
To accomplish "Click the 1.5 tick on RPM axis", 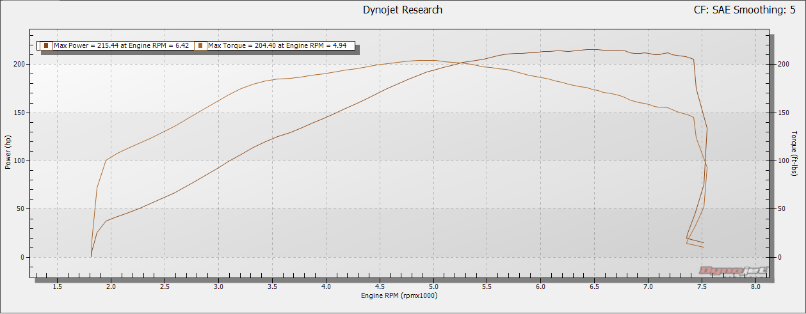I will click(58, 288).
